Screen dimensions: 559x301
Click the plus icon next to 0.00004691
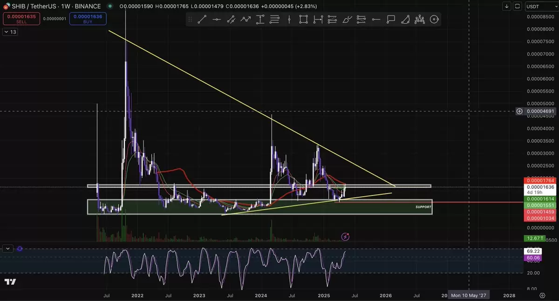pyautogui.click(x=519, y=111)
